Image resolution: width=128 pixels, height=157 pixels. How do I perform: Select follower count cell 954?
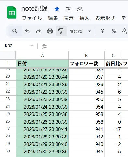86,107
